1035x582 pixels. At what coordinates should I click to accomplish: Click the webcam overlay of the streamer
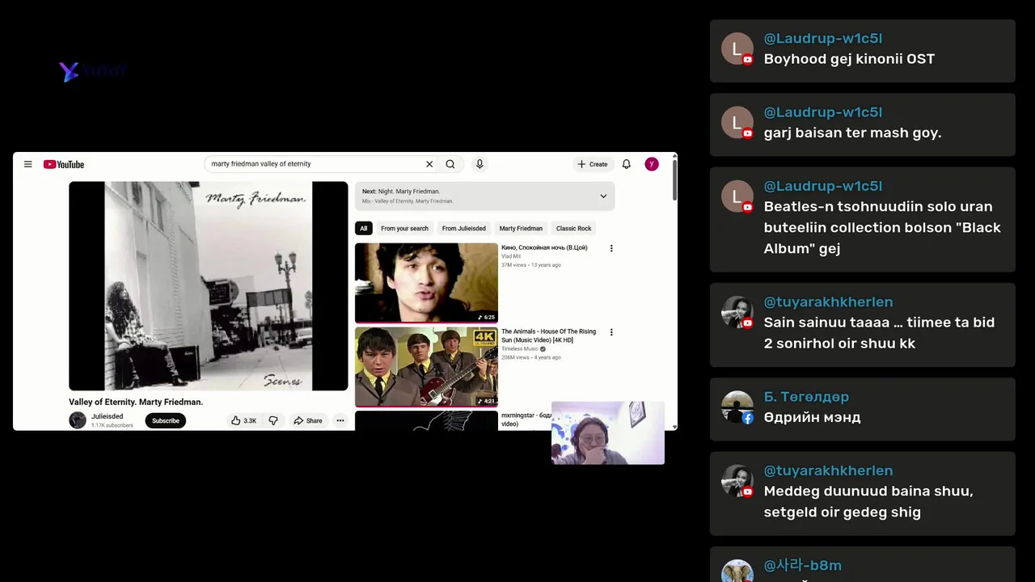point(608,433)
